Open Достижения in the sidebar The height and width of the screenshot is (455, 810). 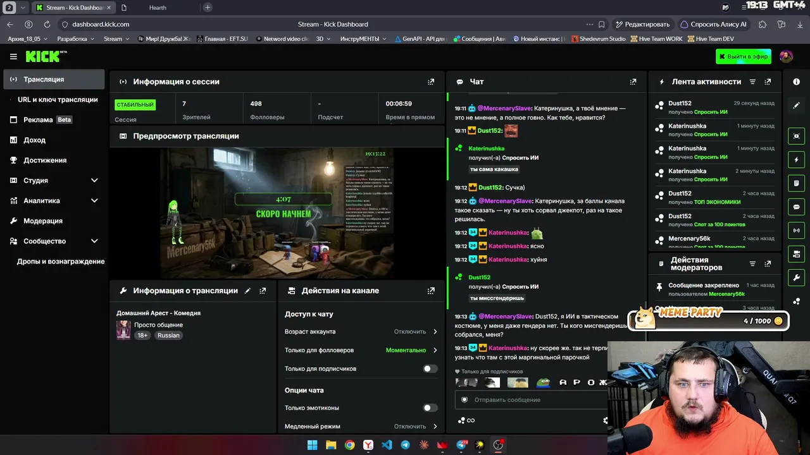pos(54,160)
